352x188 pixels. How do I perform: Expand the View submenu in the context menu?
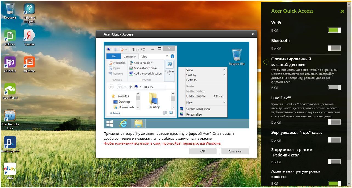click(190, 70)
